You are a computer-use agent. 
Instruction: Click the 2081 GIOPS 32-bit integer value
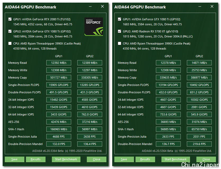[x=199, y=107]
